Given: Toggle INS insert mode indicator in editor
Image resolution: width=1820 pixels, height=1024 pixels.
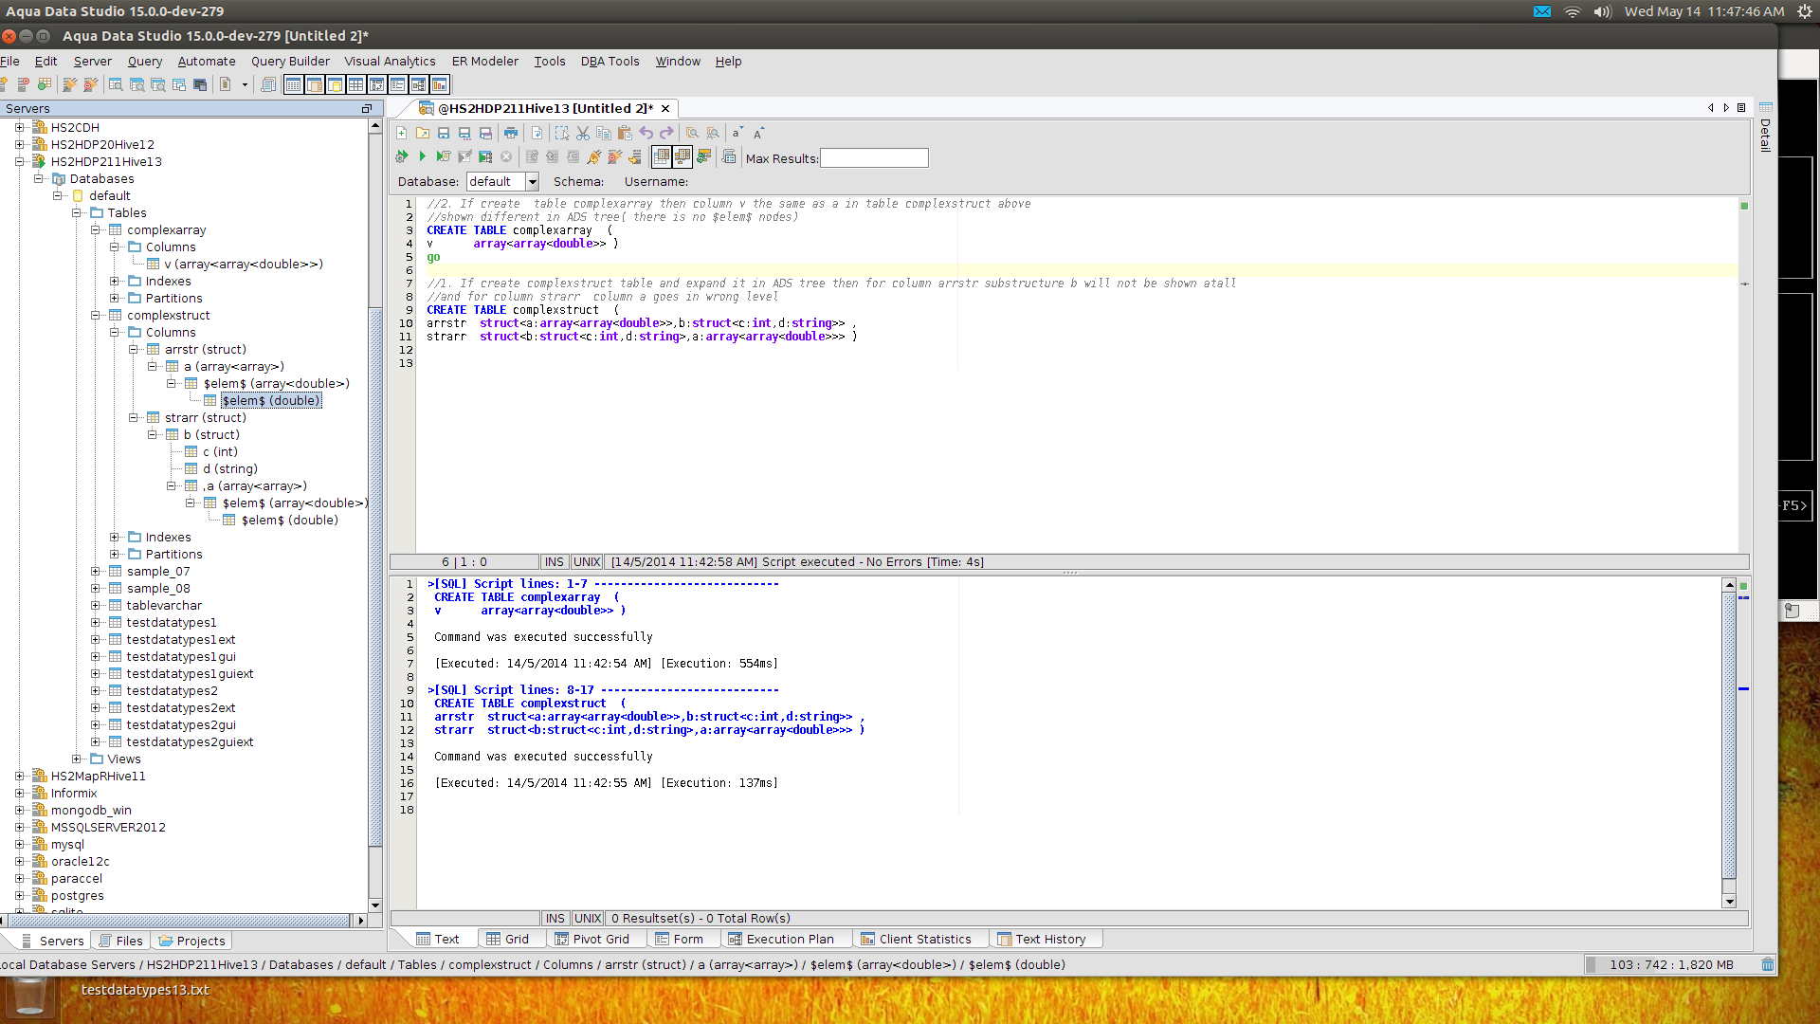Looking at the screenshot, I should coord(555,562).
